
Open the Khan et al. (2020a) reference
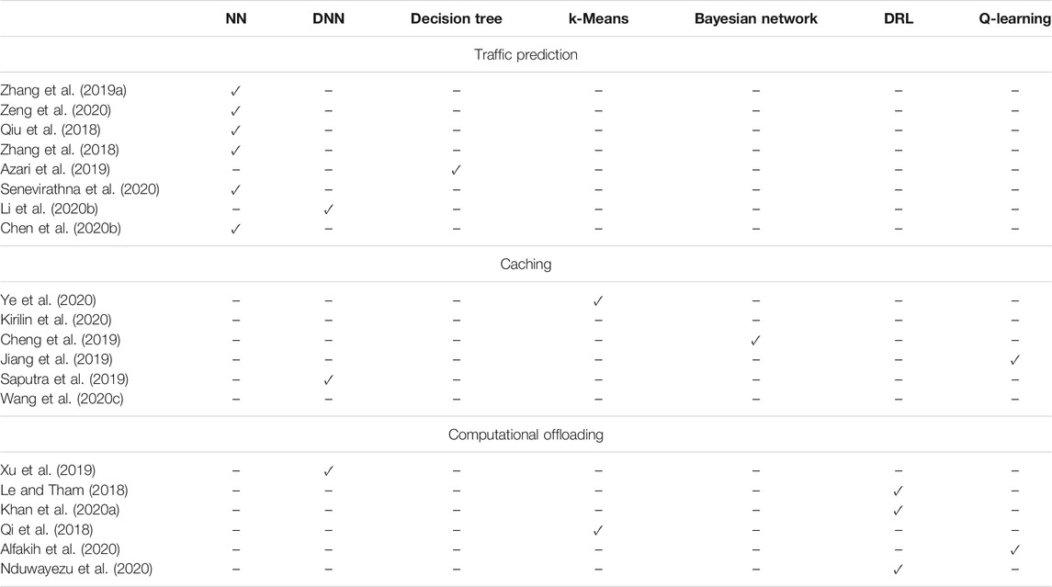(x=60, y=510)
